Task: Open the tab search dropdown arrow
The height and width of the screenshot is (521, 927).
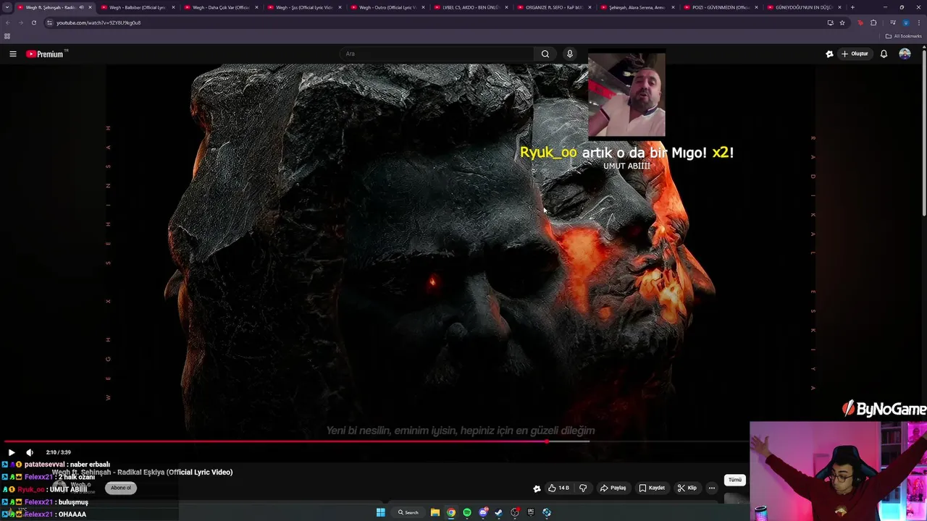Action: pyautogui.click(x=7, y=7)
